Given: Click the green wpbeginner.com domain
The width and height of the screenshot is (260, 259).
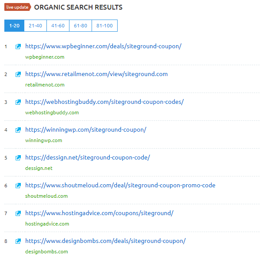Looking at the screenshot, I should click(45, 57).
